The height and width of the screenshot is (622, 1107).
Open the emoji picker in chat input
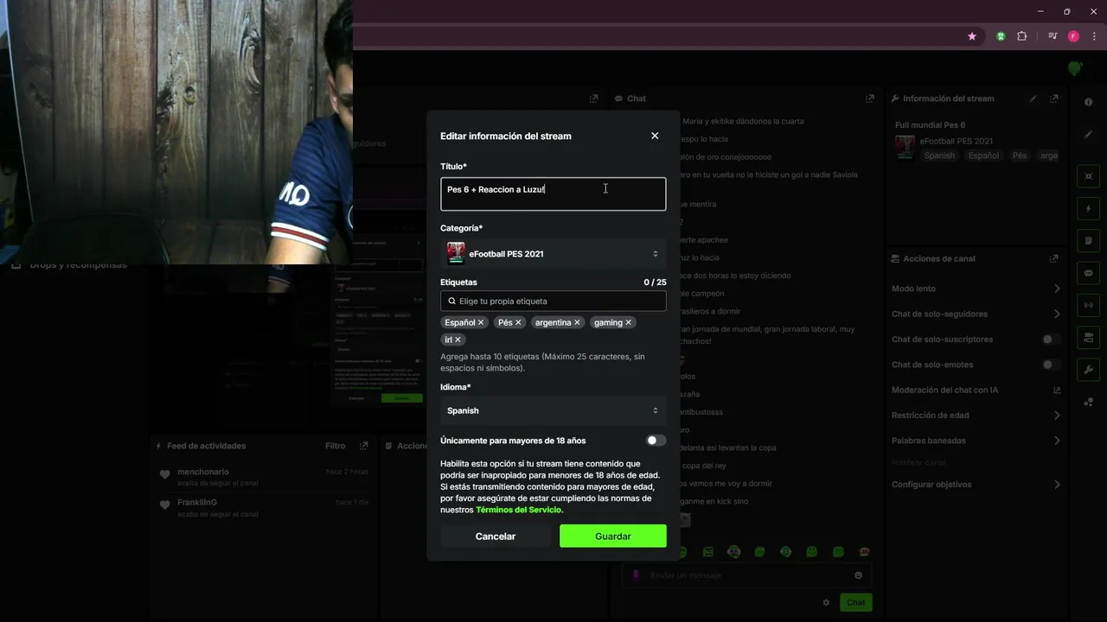coord(858,575)
